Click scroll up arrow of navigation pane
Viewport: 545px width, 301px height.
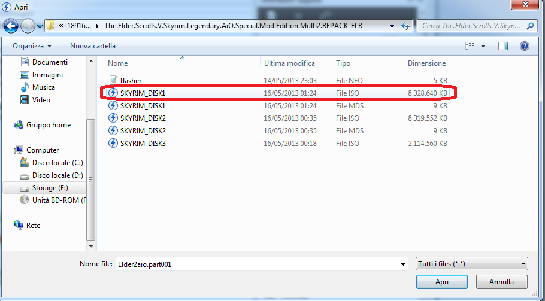[91, 62]
